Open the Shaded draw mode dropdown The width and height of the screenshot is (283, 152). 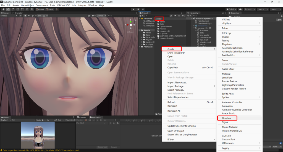point(8,16)
